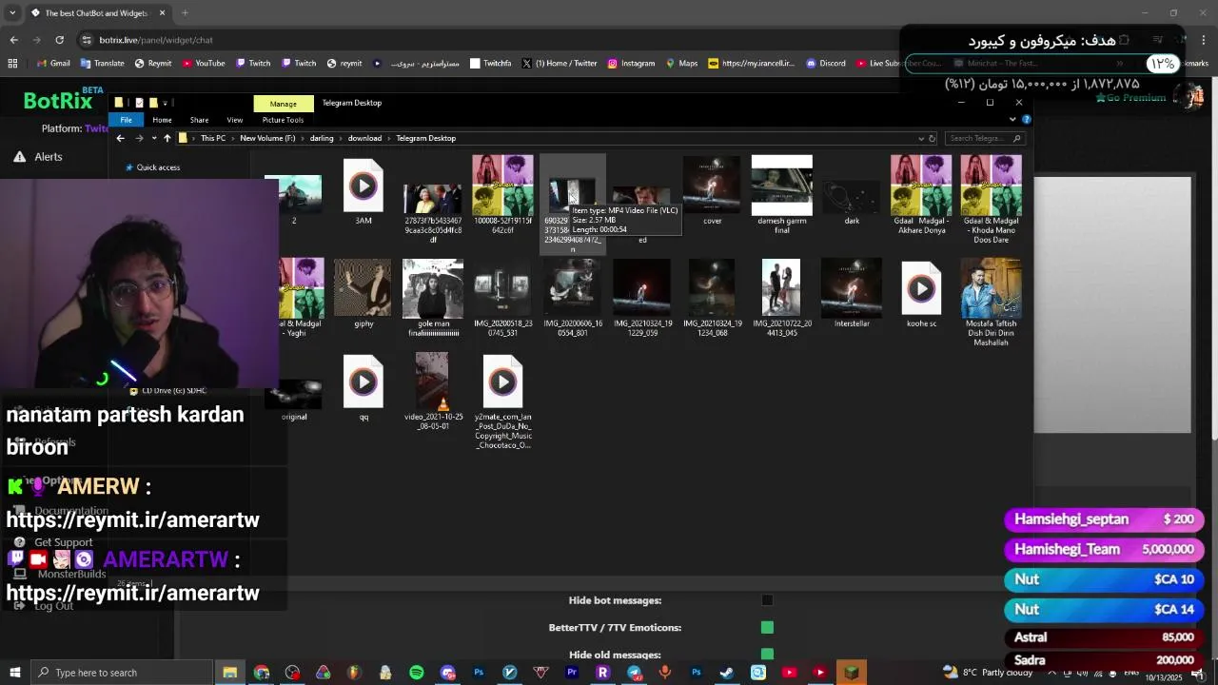Toggle BetterTTV / 7TV Emoticons checkbox
This screenshot has height=685, width=1218.
[767, 627]
